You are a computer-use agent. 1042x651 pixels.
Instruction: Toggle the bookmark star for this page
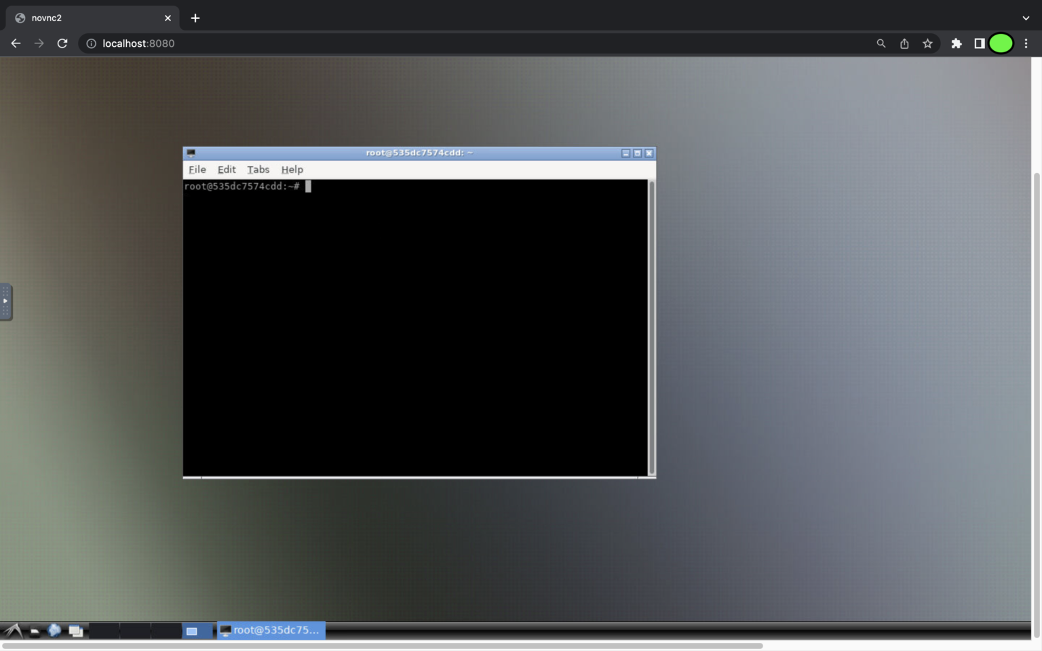(927, 43)
